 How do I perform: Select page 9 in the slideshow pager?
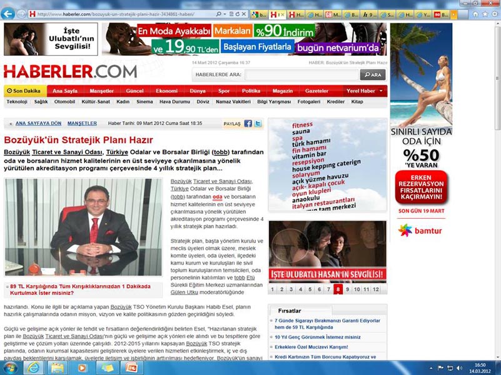[x=347, y=289]
